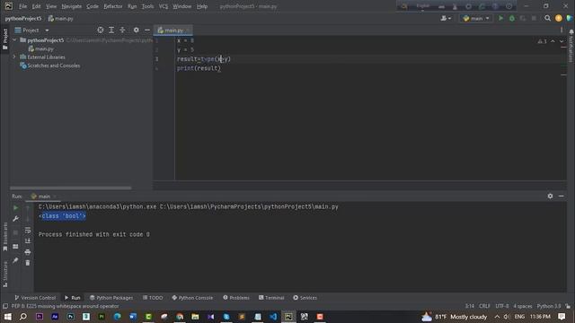
Task: Open the Python Packages tool window
Action: click(x=111, y=298)
